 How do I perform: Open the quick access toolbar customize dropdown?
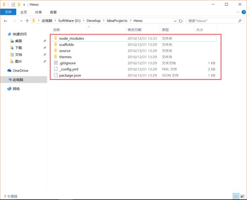click(24, 5)
